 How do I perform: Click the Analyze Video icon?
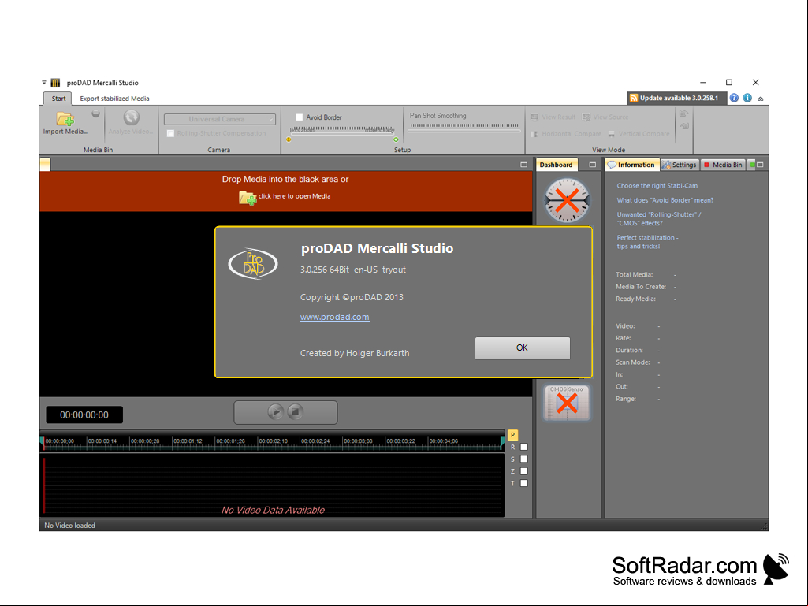(x=132, y=118)
